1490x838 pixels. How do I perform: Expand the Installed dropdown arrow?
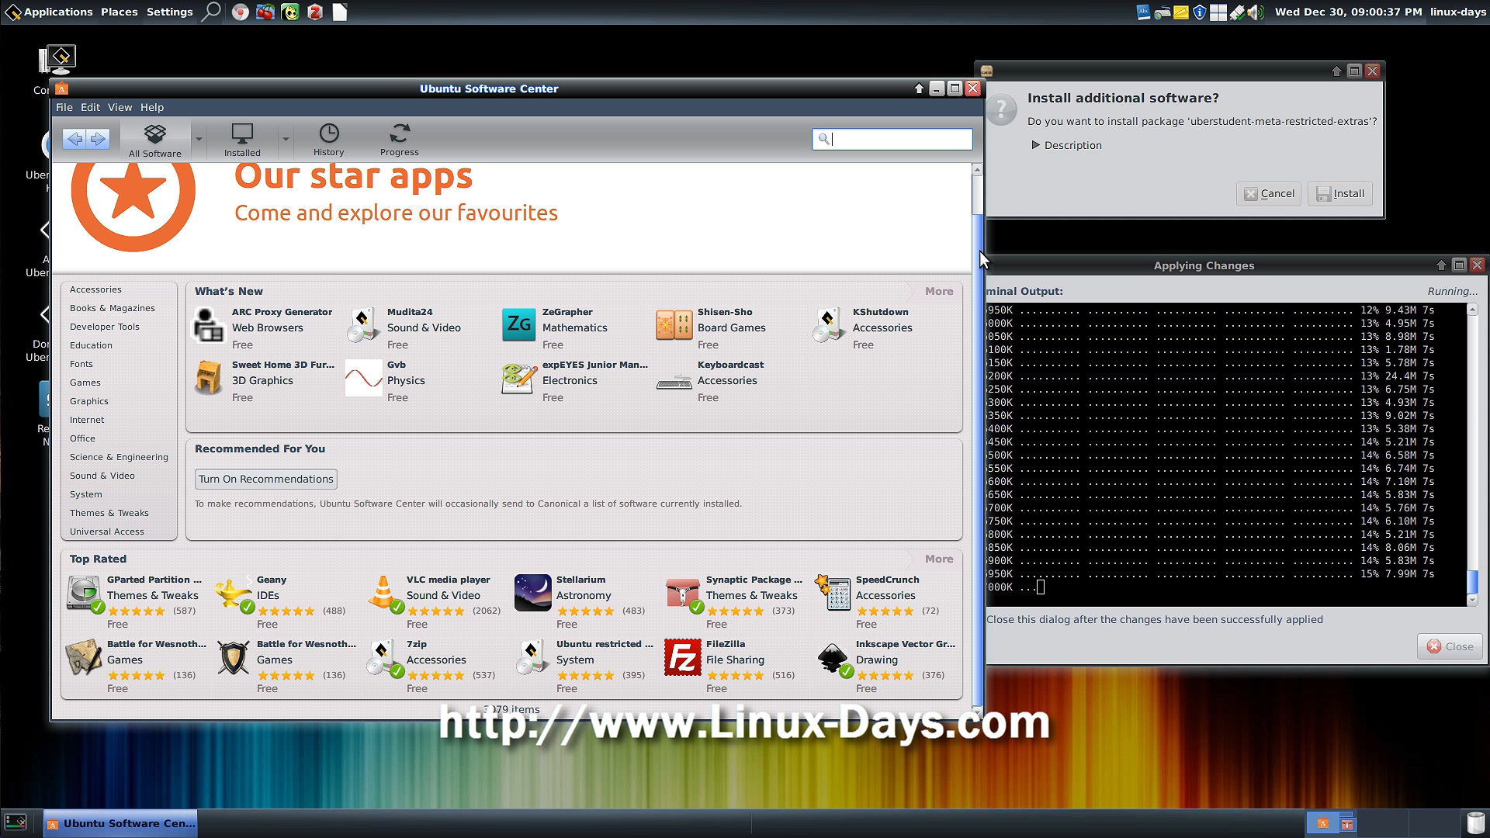click(286, 140)
